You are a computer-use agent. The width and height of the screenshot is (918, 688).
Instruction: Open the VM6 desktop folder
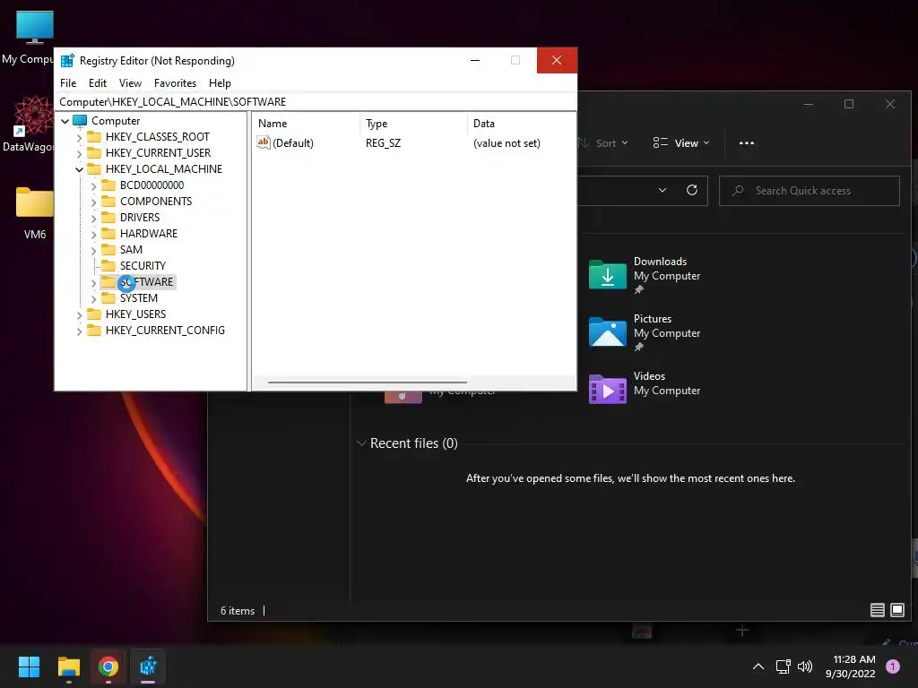[x=35, y=213]
